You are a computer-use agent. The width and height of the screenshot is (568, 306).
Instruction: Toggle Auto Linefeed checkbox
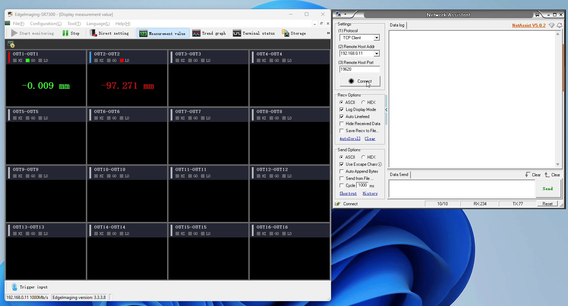coord(342,117)
